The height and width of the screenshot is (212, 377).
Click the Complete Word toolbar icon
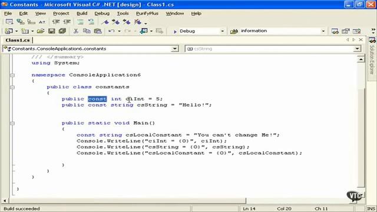click(x=42, y=22)
